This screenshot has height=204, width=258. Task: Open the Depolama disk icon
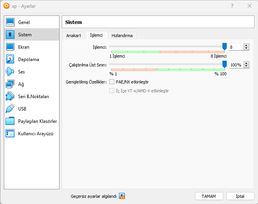(10, 59)
